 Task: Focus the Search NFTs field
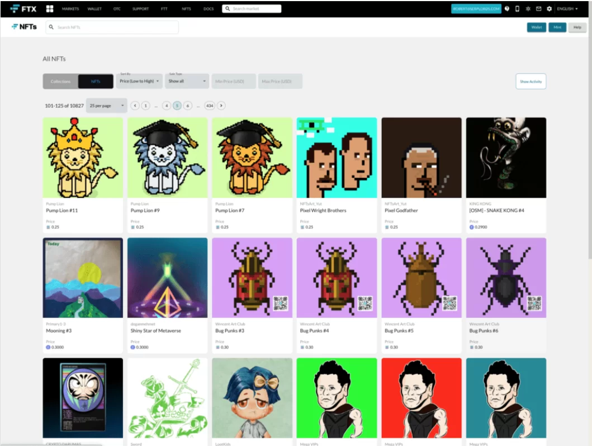[x=112, y=27]
